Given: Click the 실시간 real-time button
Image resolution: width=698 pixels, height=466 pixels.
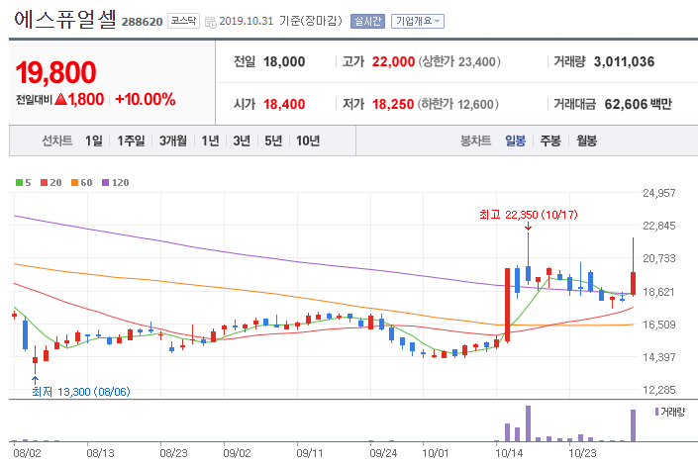Looking at the screenshot, I should coord(367,21).
